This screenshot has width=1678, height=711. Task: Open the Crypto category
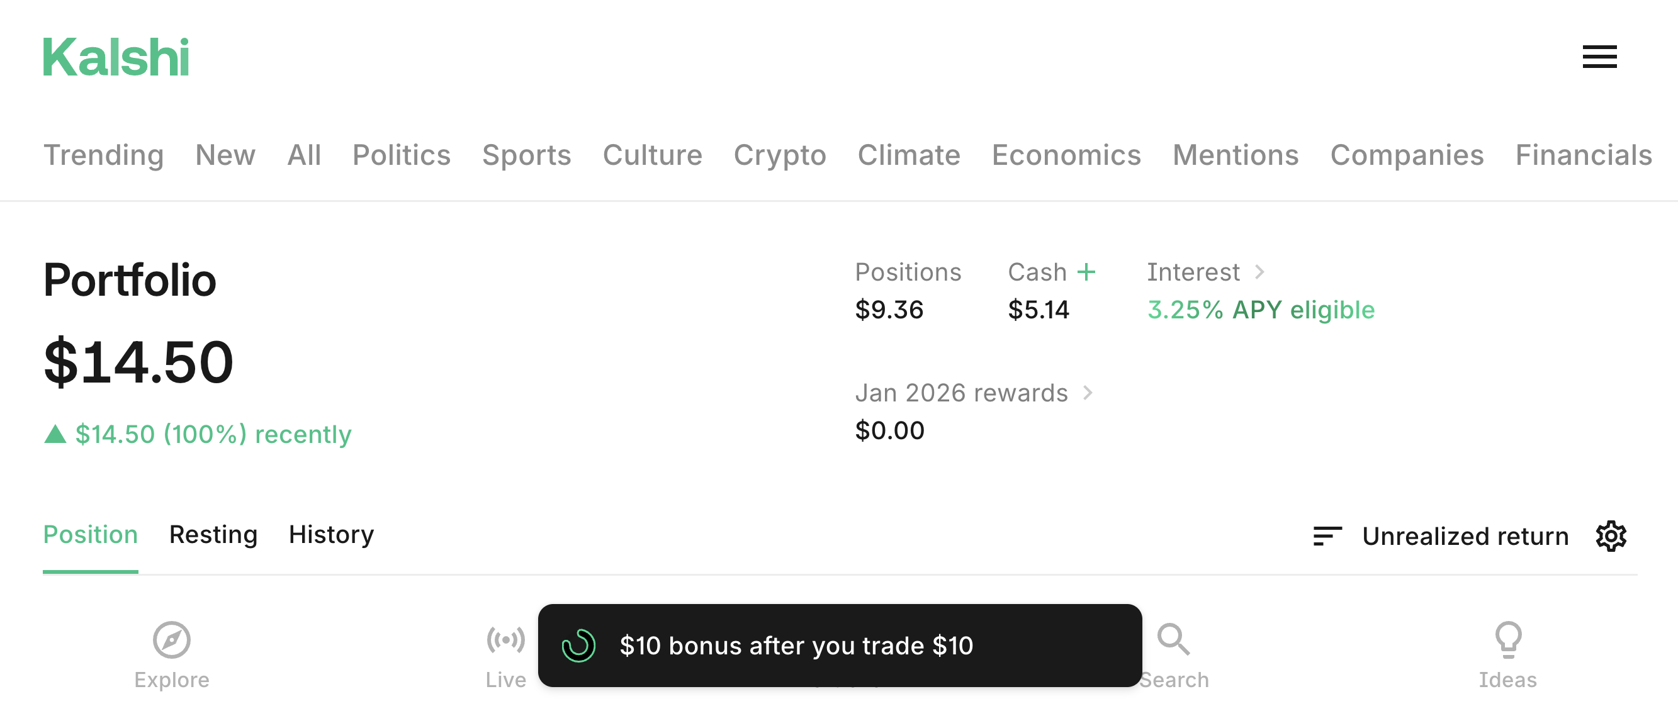click(x=780, y=155)
